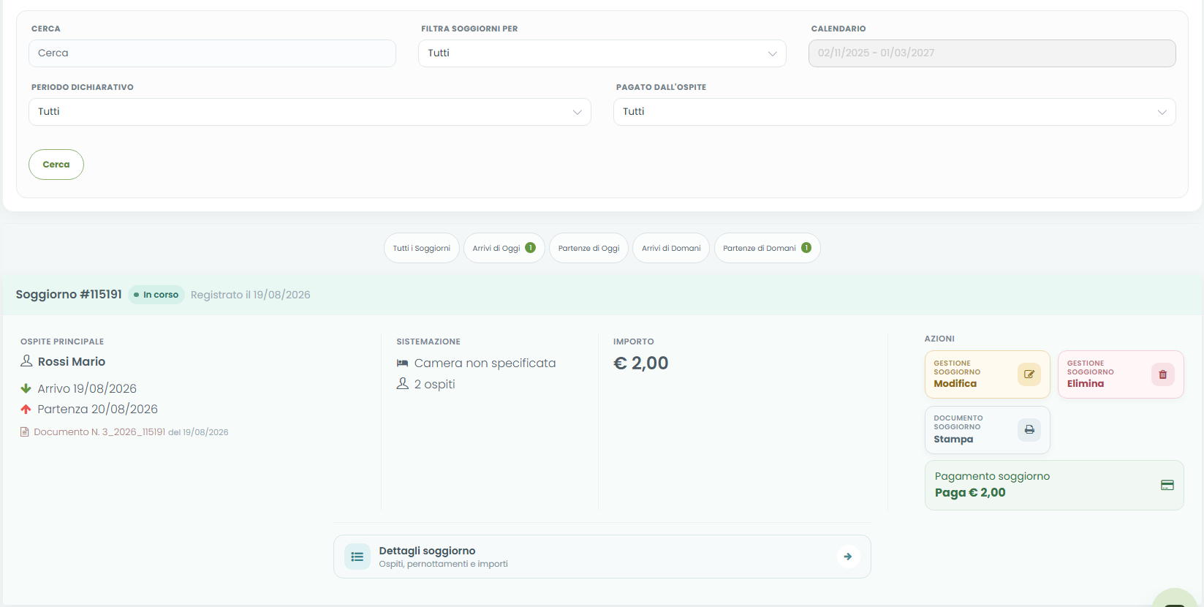Click the printer icon on Stampa
1204x607 pixels.
point(1029,429)
